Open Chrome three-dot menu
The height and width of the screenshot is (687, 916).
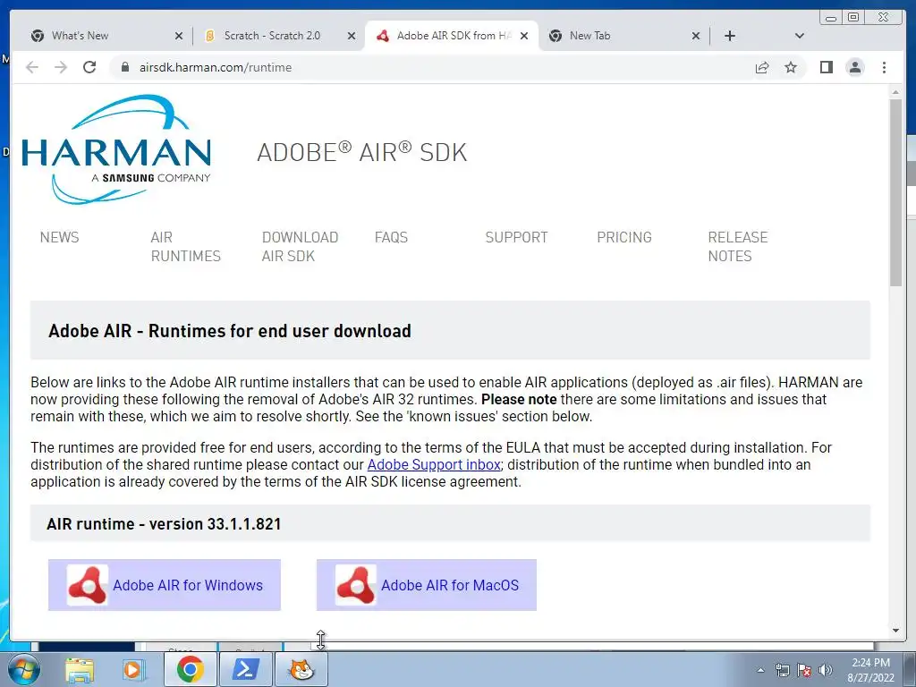pyautogui.click(x=884, y=67)
